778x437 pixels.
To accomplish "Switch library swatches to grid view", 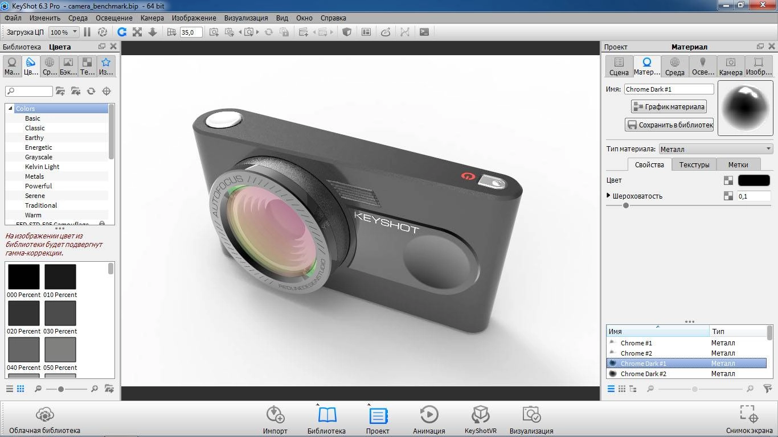I will (21, 389).
